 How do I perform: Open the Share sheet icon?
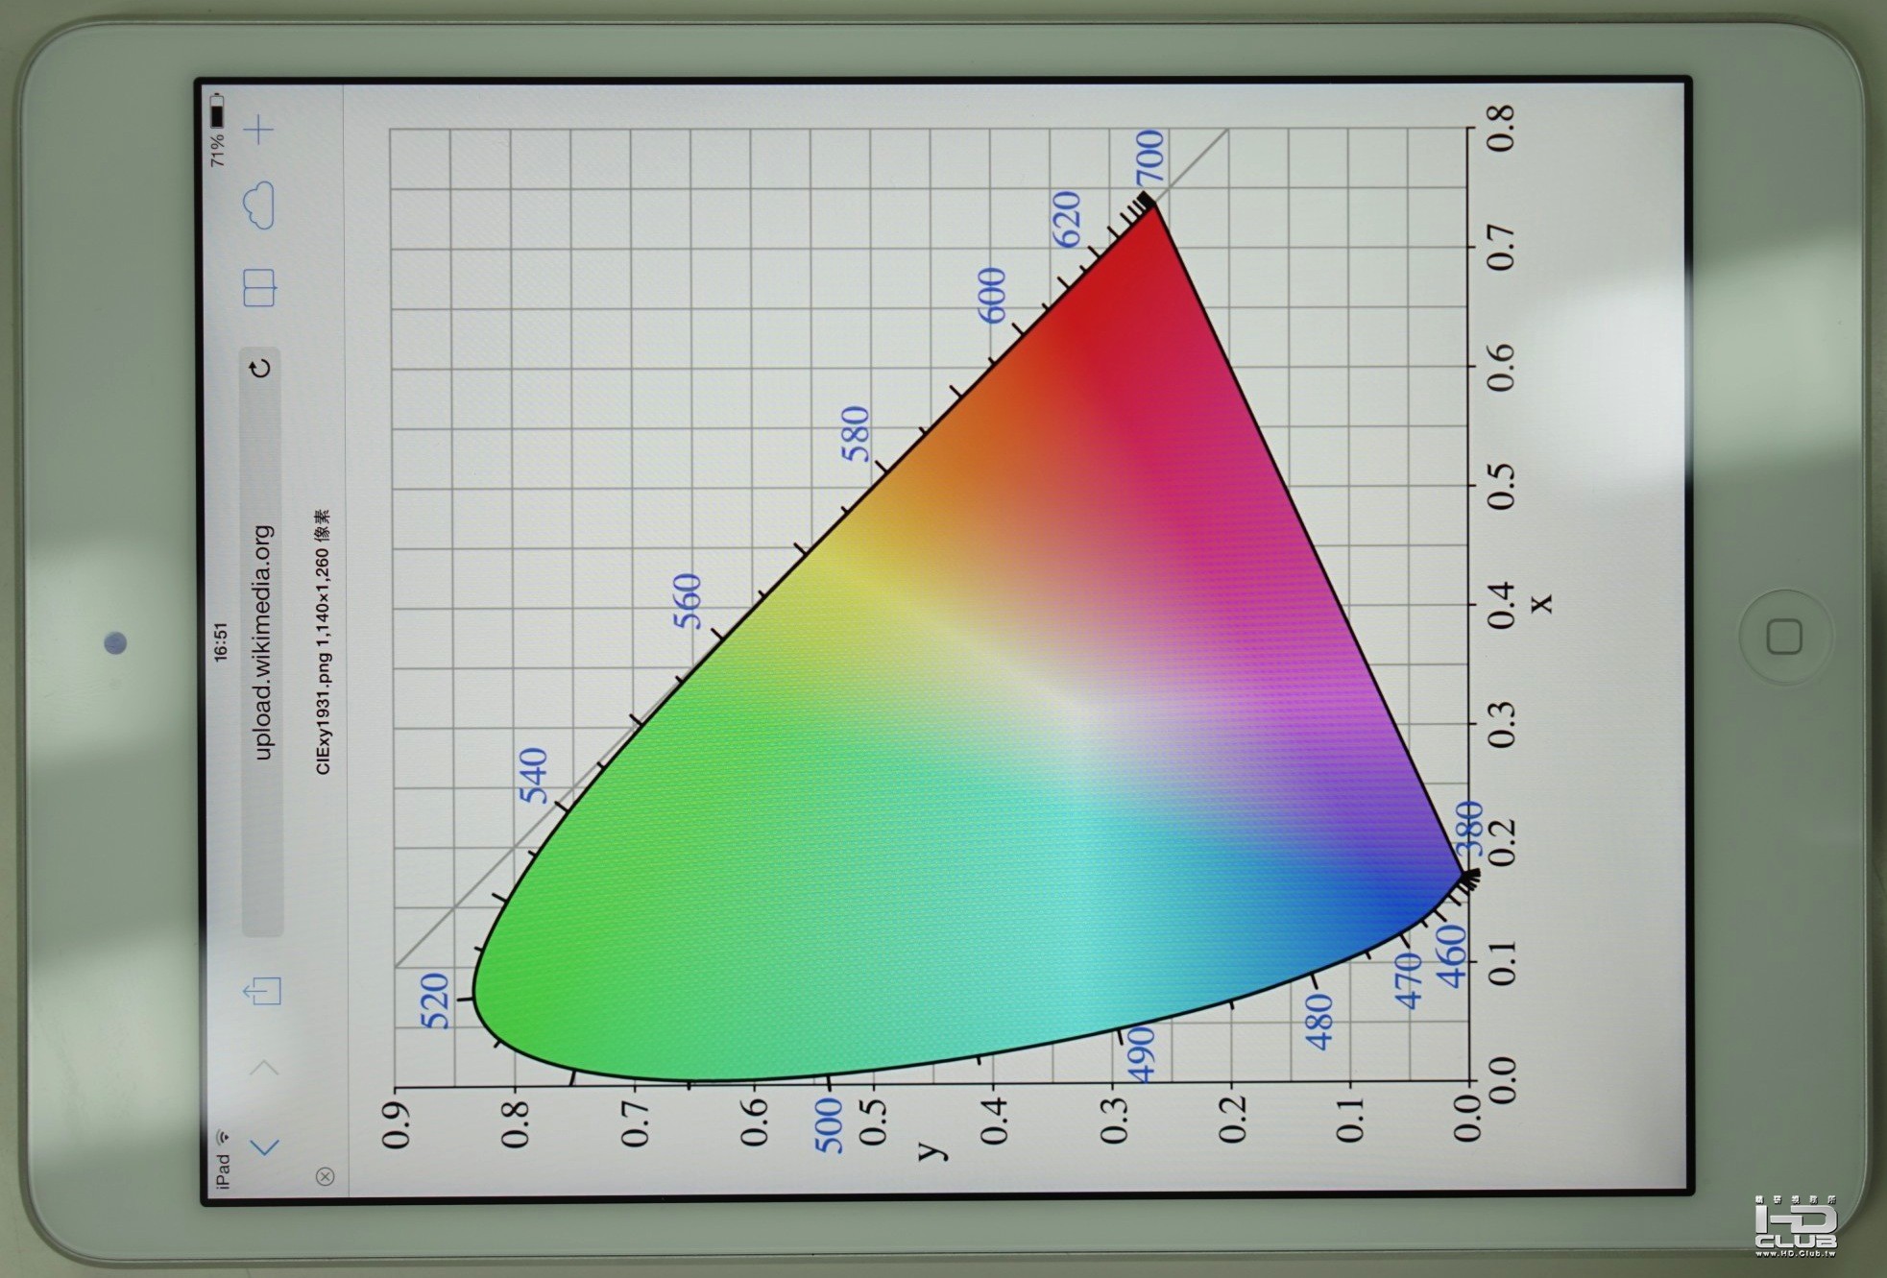(262, 991)
